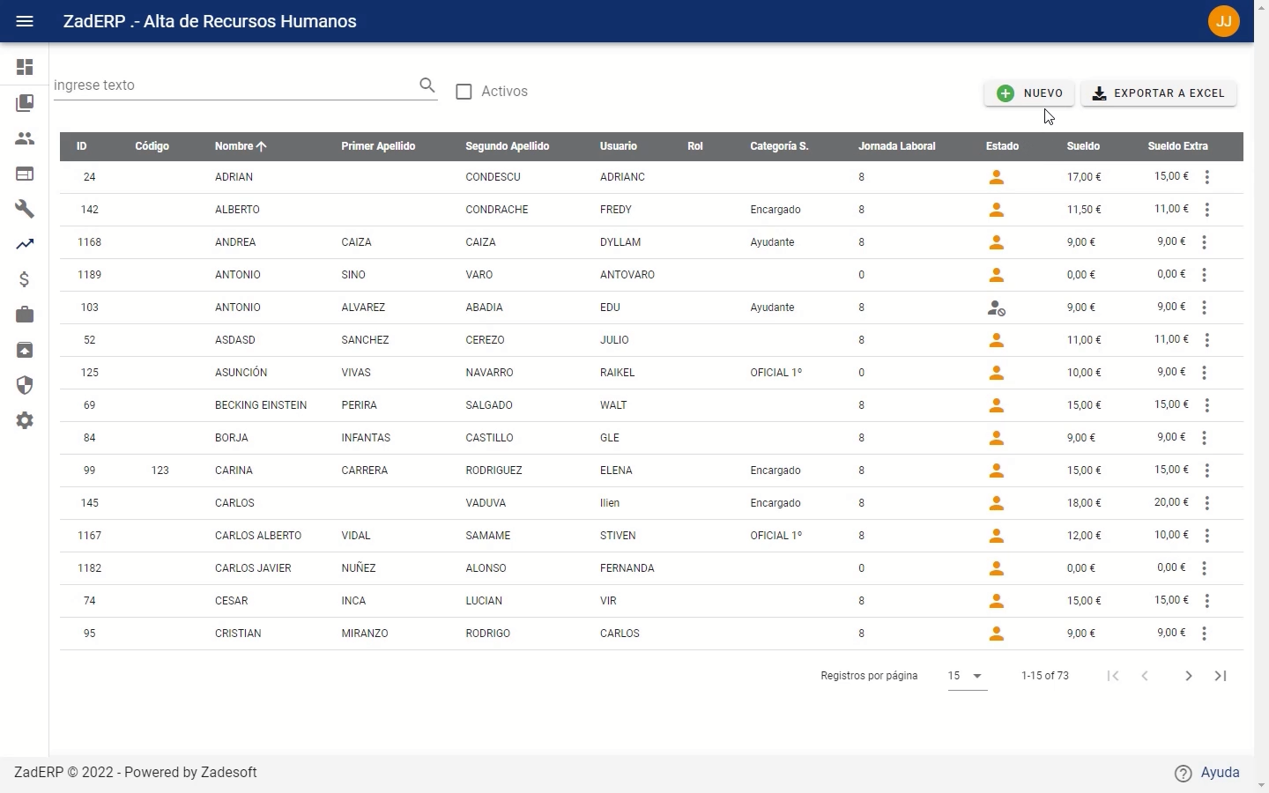Toggle the Estado status icon for ADRIAN
This screenshot has width=1269, height=793.
(x=997, y=177)
